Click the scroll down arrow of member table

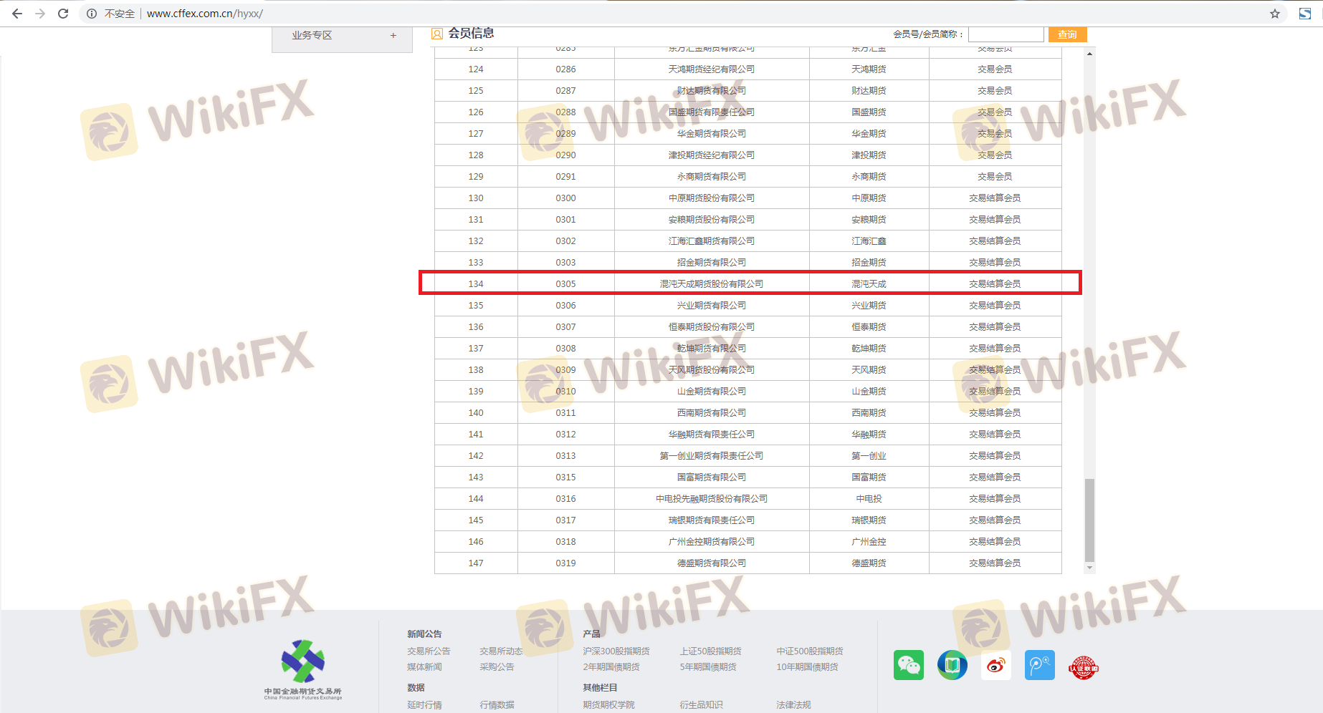click(1089, 568)
